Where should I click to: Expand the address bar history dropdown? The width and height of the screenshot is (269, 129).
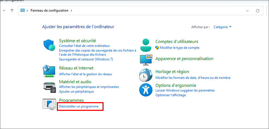(247, 11)
